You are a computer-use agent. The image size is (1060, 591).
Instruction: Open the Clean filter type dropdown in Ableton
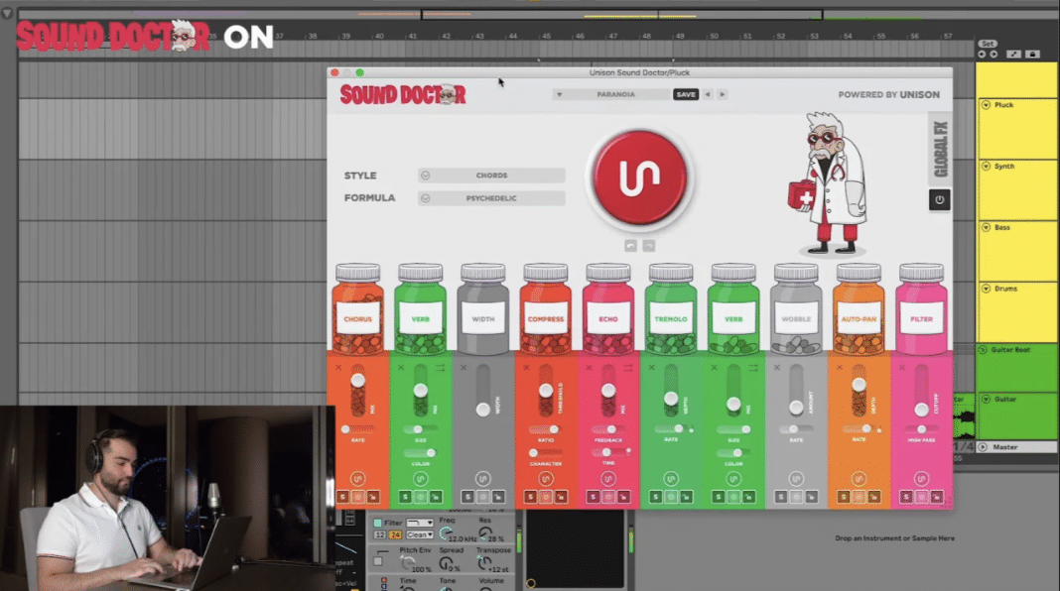click(420, 534)
